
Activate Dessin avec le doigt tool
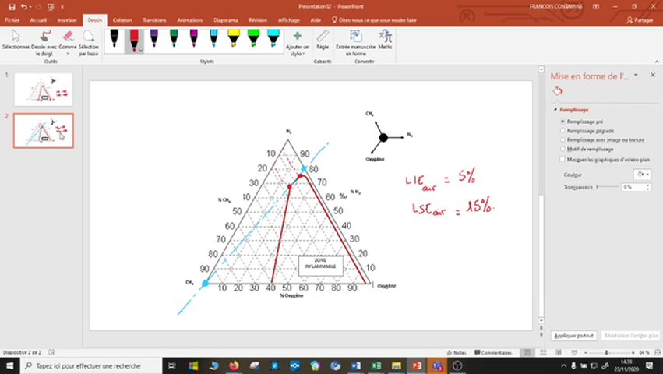(x=45, y=37)
